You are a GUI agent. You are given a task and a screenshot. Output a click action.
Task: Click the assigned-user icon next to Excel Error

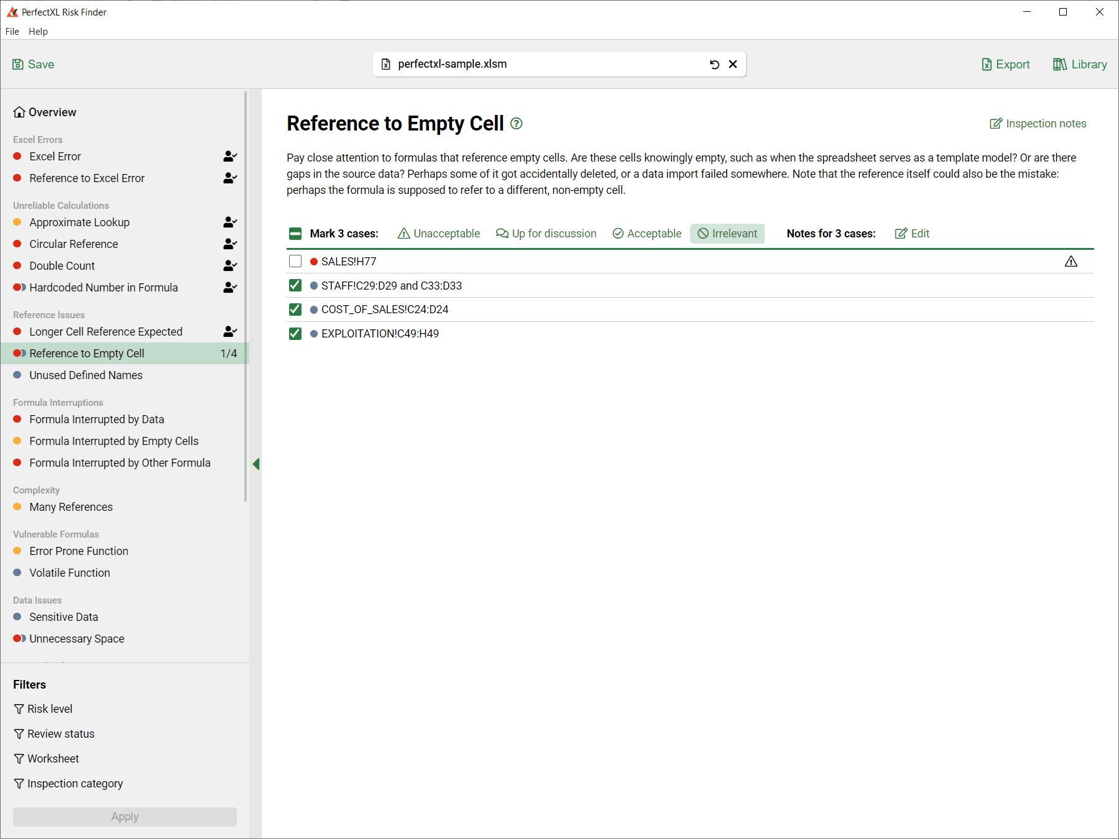(230, 157)
